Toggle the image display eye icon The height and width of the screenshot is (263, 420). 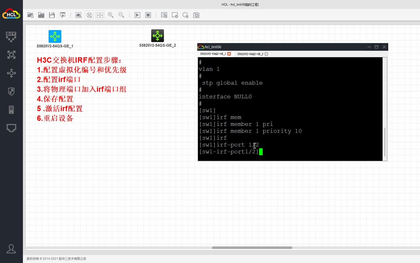click(x=79, y=15)
